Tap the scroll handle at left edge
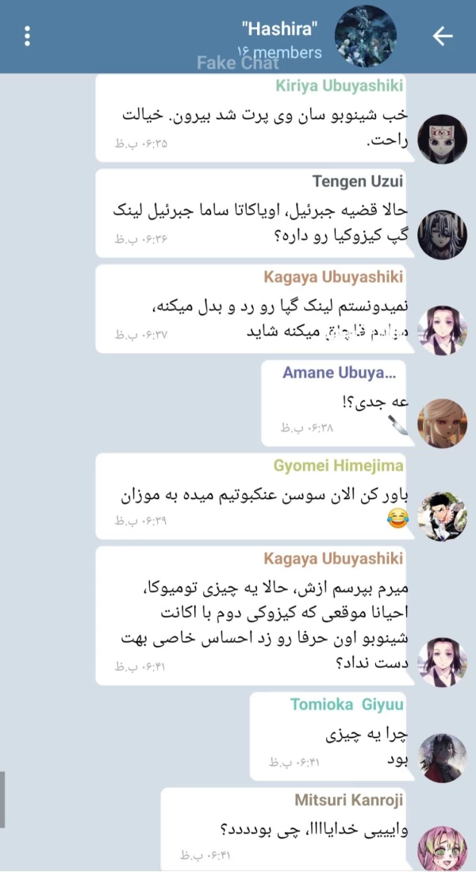 (x=2, y=799)
